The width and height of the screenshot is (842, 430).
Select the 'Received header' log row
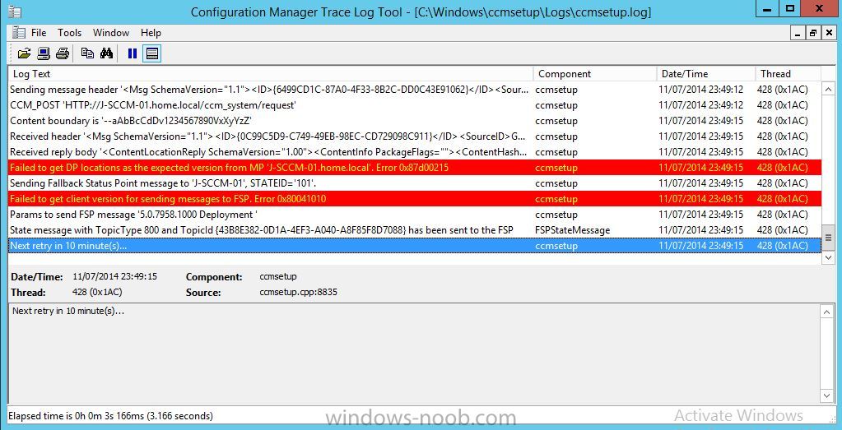[x=415, y=136]
